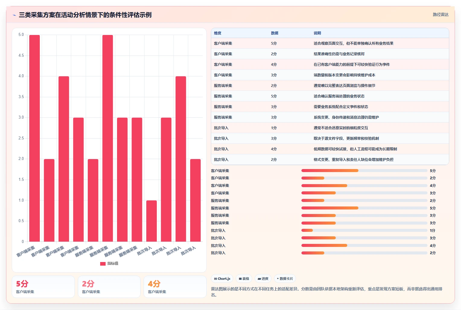Image resolution: width=461 pixels, height=310 pixels.
Task: Click the 客户端采集 progress bar showing 5分
Action: 364,171
